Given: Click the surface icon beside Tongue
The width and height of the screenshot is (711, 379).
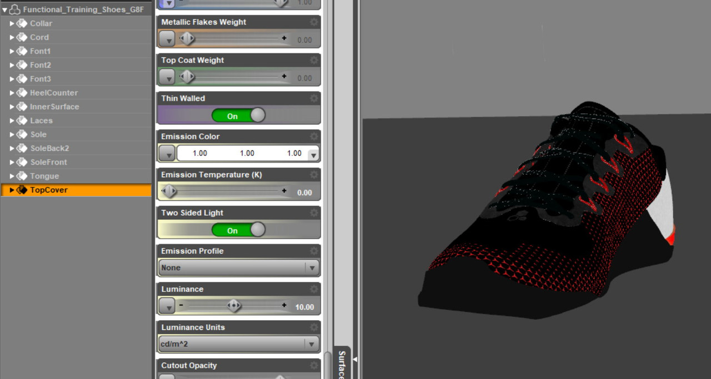Looking at the screenshot, I should coord(22,176).
